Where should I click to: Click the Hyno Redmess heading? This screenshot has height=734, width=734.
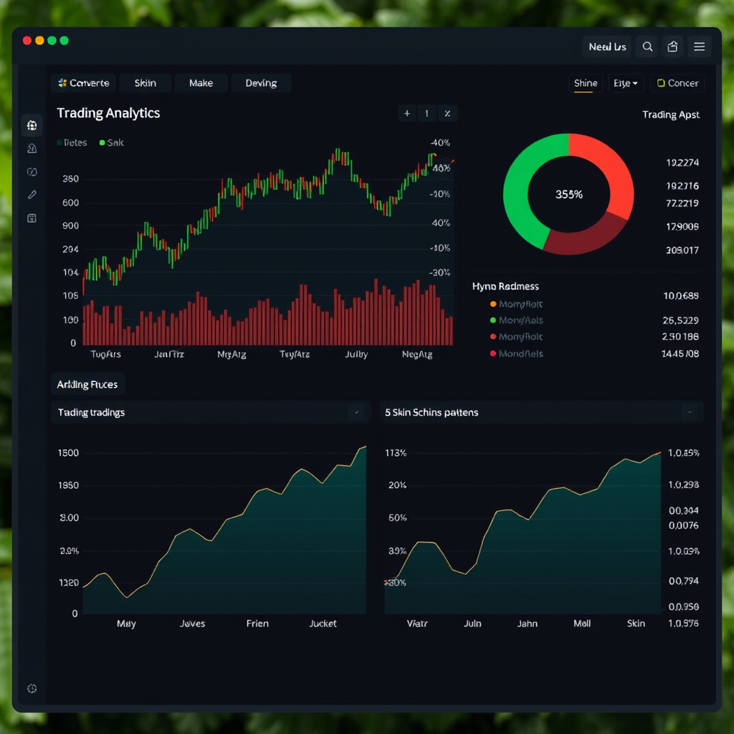click(x=505, y=286)
